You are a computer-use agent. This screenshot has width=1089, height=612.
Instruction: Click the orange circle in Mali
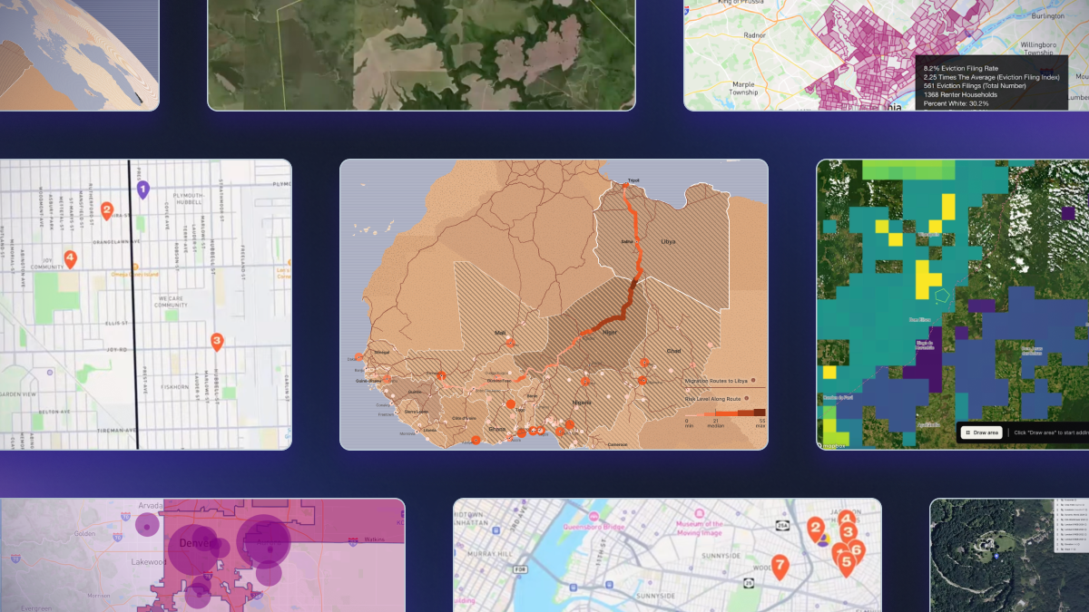(510, 344)
